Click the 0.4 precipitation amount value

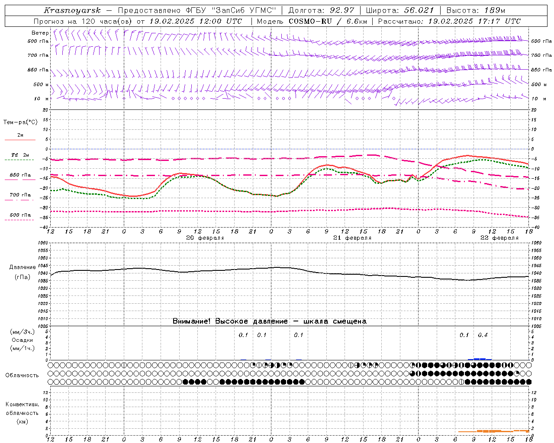click(x=483, y=335)
